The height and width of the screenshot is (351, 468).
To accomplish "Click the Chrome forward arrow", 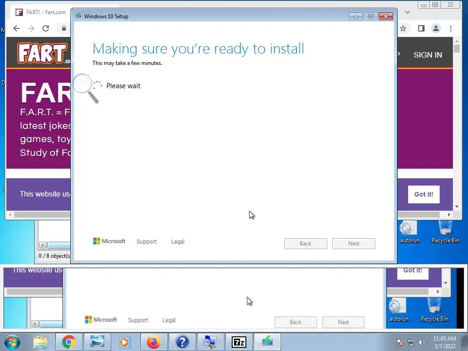I will (x=31, y=28).
